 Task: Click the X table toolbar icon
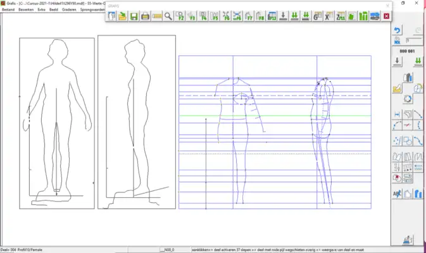tap(329, 16)
